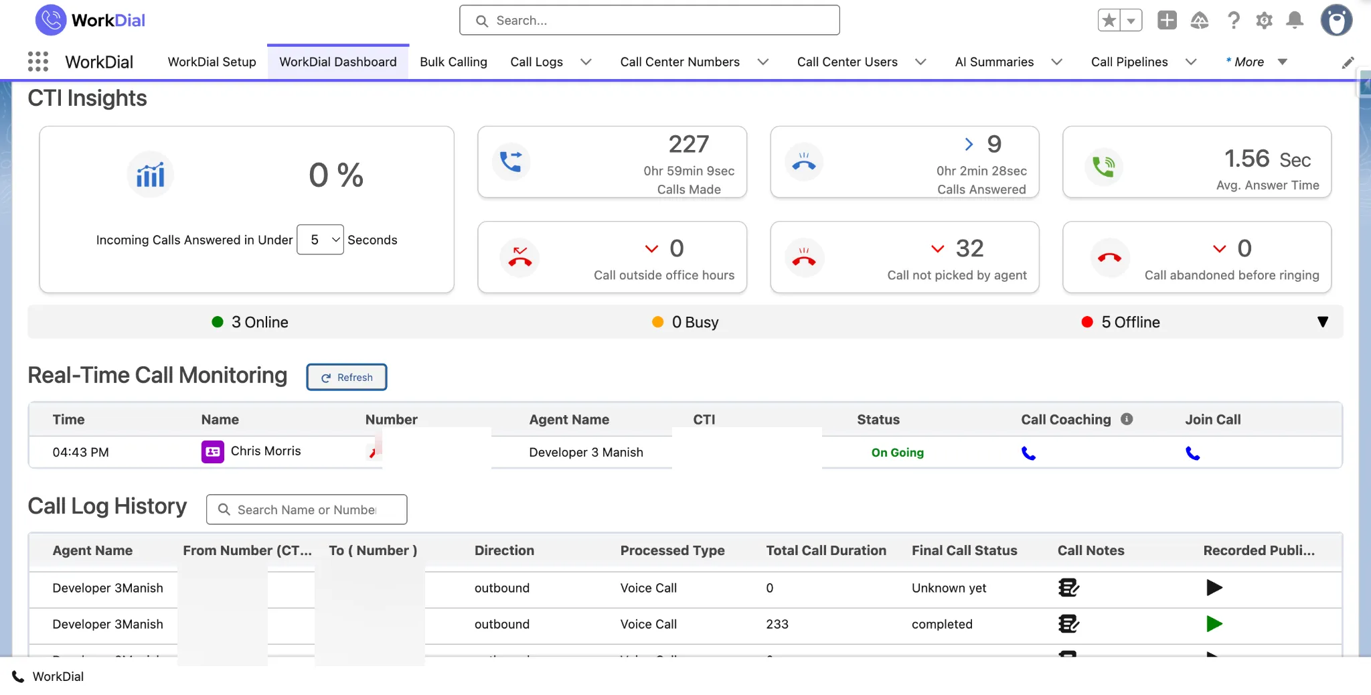This screenshot has height=695, width=1371.
Task: Expand the Call not picked by agent chevron
Action: coord(937,248)
